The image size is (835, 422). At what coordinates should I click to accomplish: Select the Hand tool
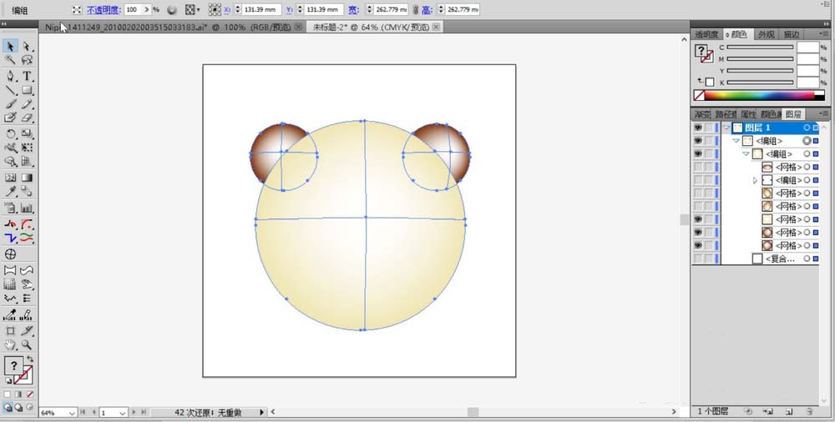pos(10,344)
